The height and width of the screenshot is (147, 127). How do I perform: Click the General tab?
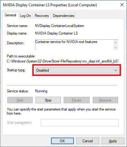[10, 15]
